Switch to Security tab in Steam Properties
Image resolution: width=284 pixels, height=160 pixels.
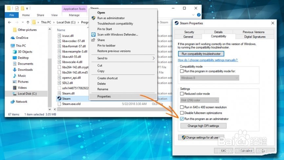pyautogui.click(x=189, y=32)
